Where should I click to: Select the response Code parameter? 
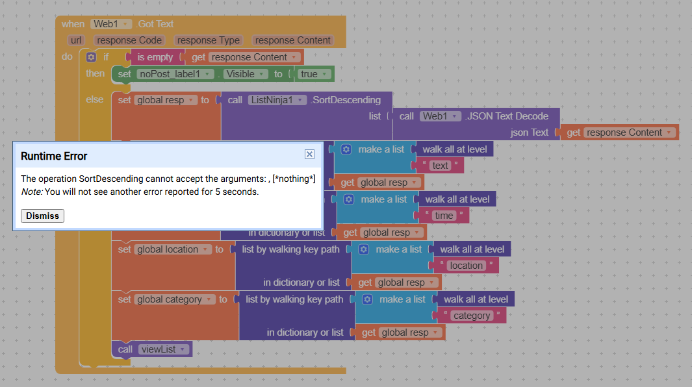(129, 40)
